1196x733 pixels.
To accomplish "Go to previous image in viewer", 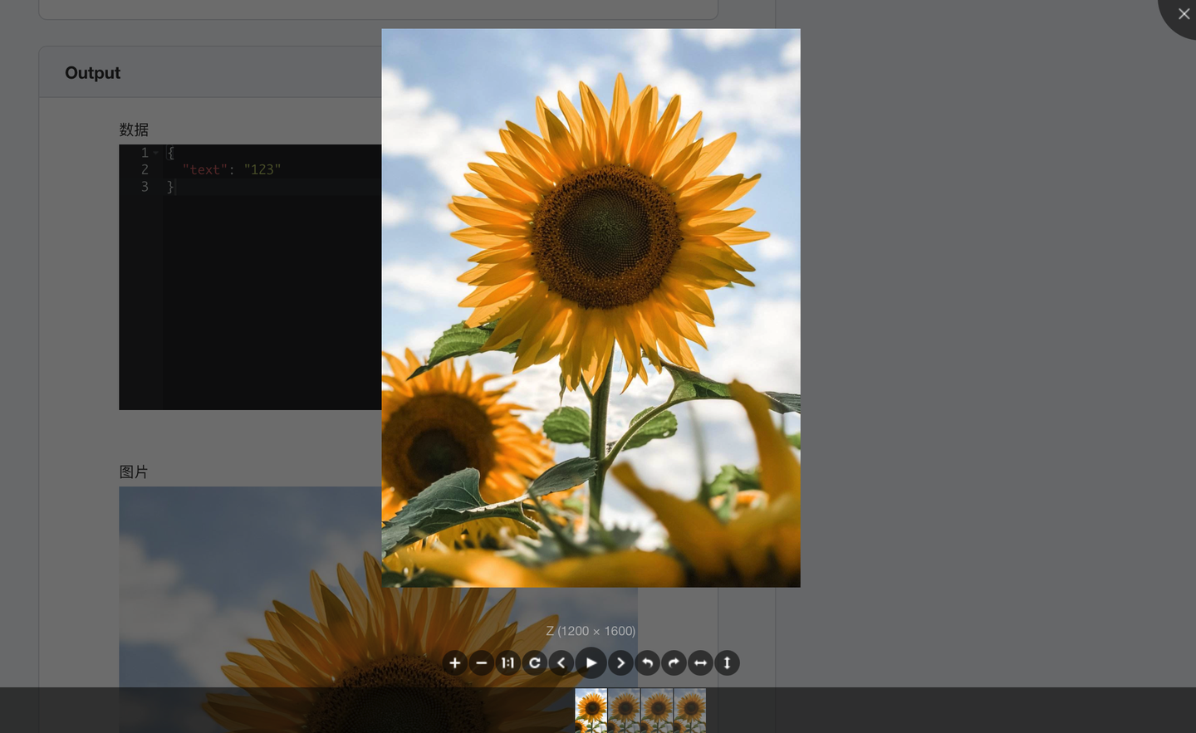I will pyautogui.click(x=561, y=662).
